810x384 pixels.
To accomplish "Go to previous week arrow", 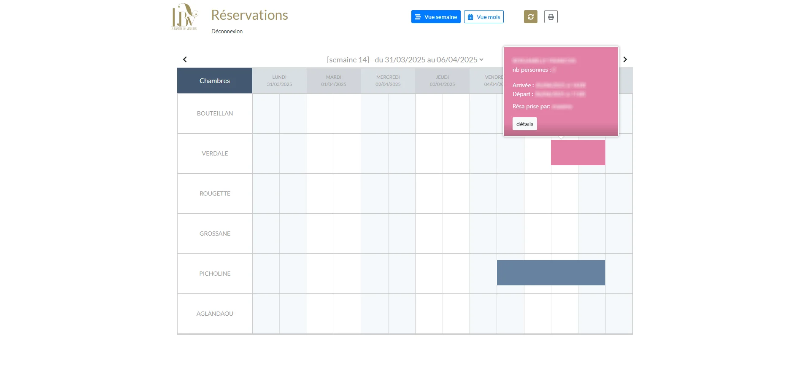I will tap(185, 59).
